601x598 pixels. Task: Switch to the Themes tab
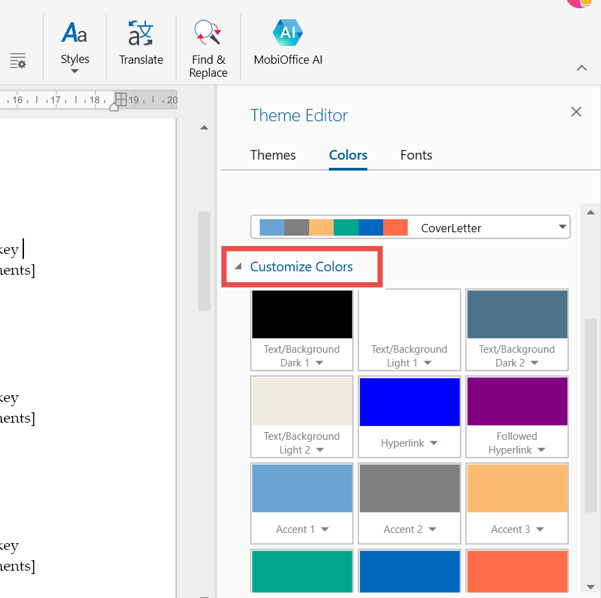point(273,155)
